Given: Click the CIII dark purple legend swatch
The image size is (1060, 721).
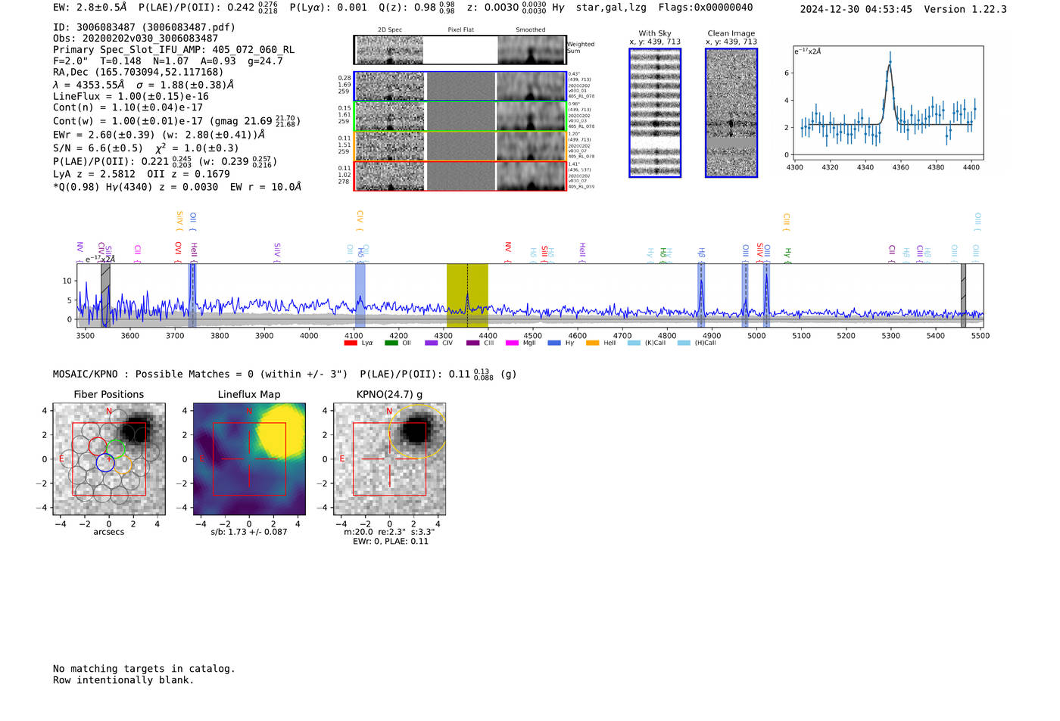Looking at the screenshot, I should 472,343.
